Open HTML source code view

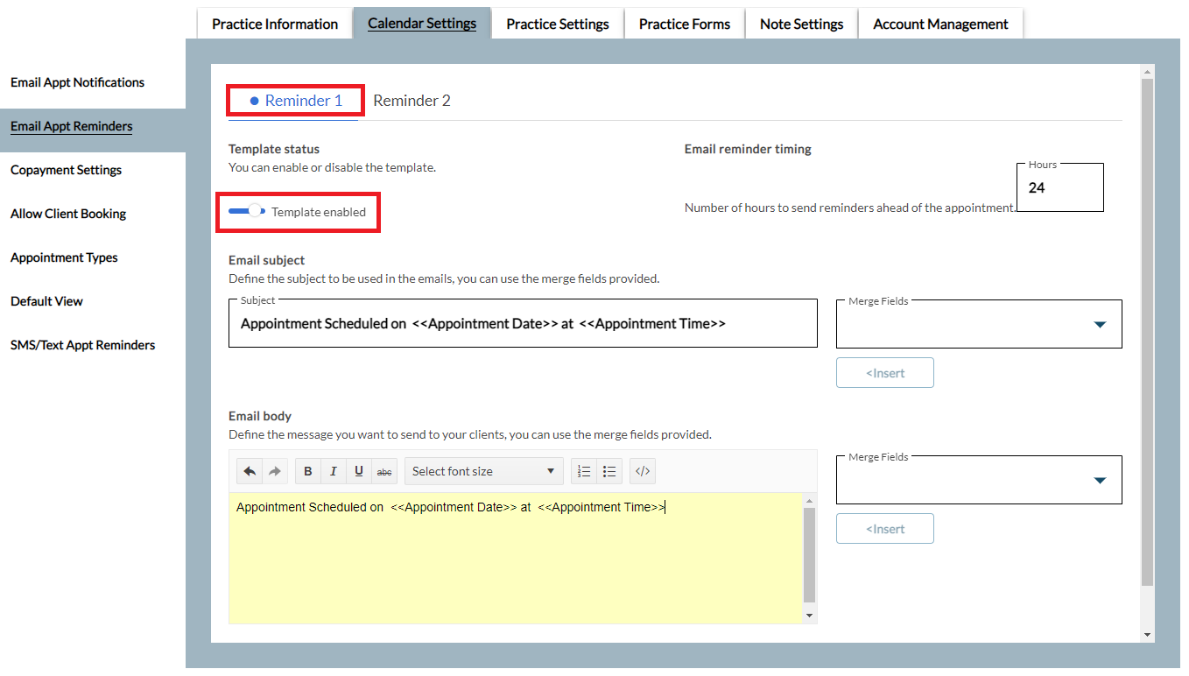pos(643,471)
